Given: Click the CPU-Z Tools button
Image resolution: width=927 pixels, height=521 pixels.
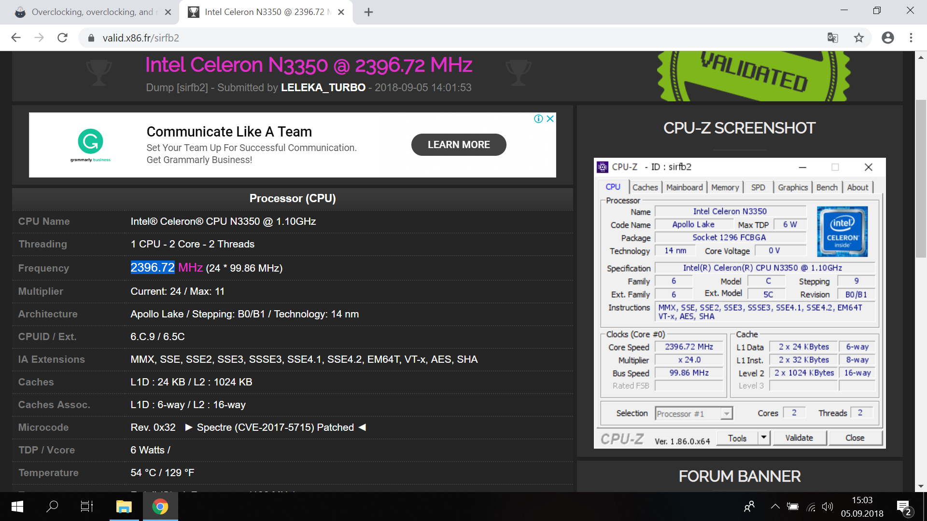Looking at the screenshot, I should [x=737, y=438].
